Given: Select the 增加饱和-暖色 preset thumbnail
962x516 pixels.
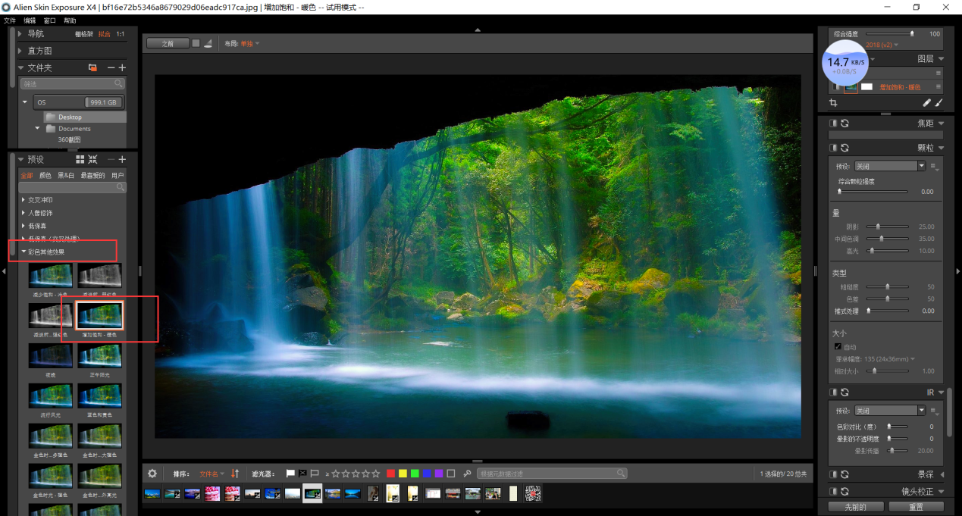Looking at the screenshot, I should (101, 317).
